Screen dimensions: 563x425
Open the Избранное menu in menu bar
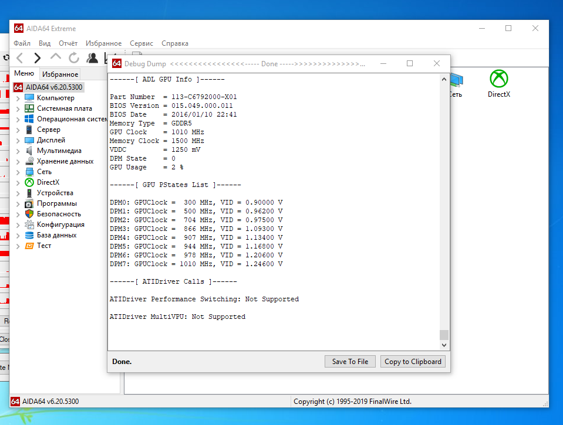[103, 43]
